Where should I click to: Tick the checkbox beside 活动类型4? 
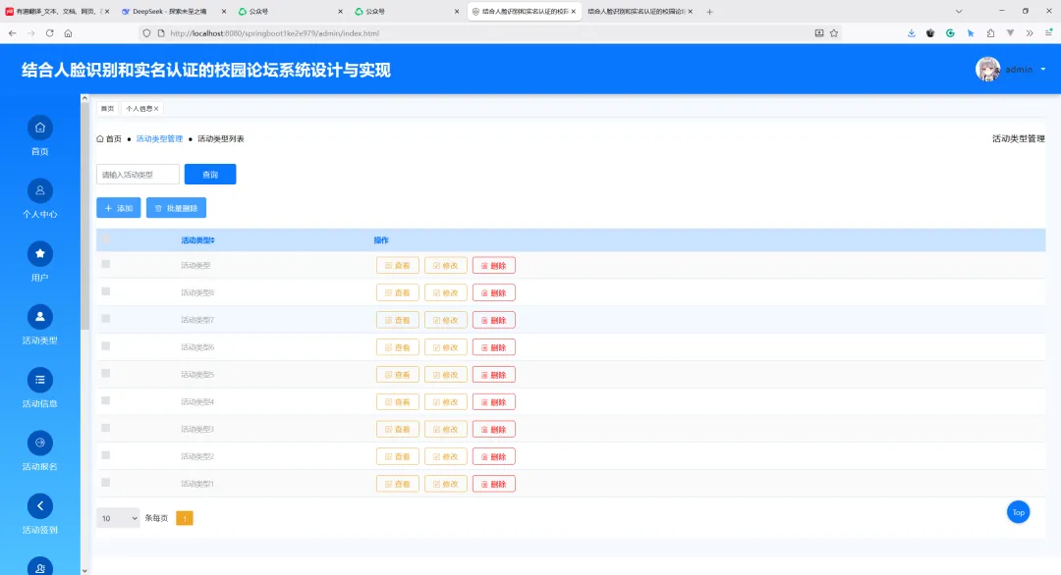[x=105, y=400]
